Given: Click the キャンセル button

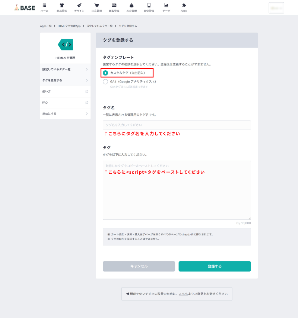Looking at the screenshot, I should (139, 266).
